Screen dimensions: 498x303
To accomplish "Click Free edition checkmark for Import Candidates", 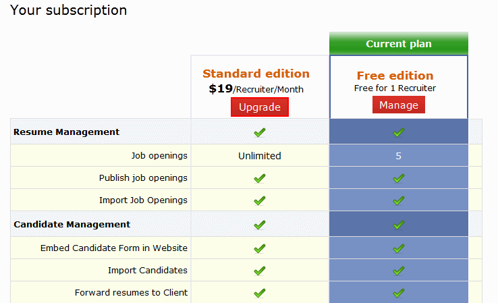I will click(399, 271).
